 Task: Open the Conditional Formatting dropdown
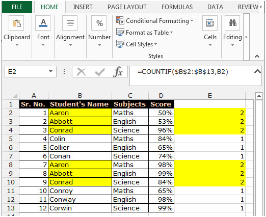(155, 21)
